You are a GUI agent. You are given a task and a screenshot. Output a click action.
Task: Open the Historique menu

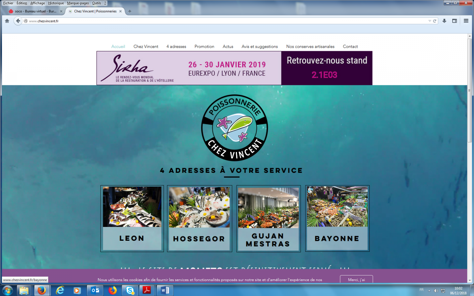click(56, 3)
